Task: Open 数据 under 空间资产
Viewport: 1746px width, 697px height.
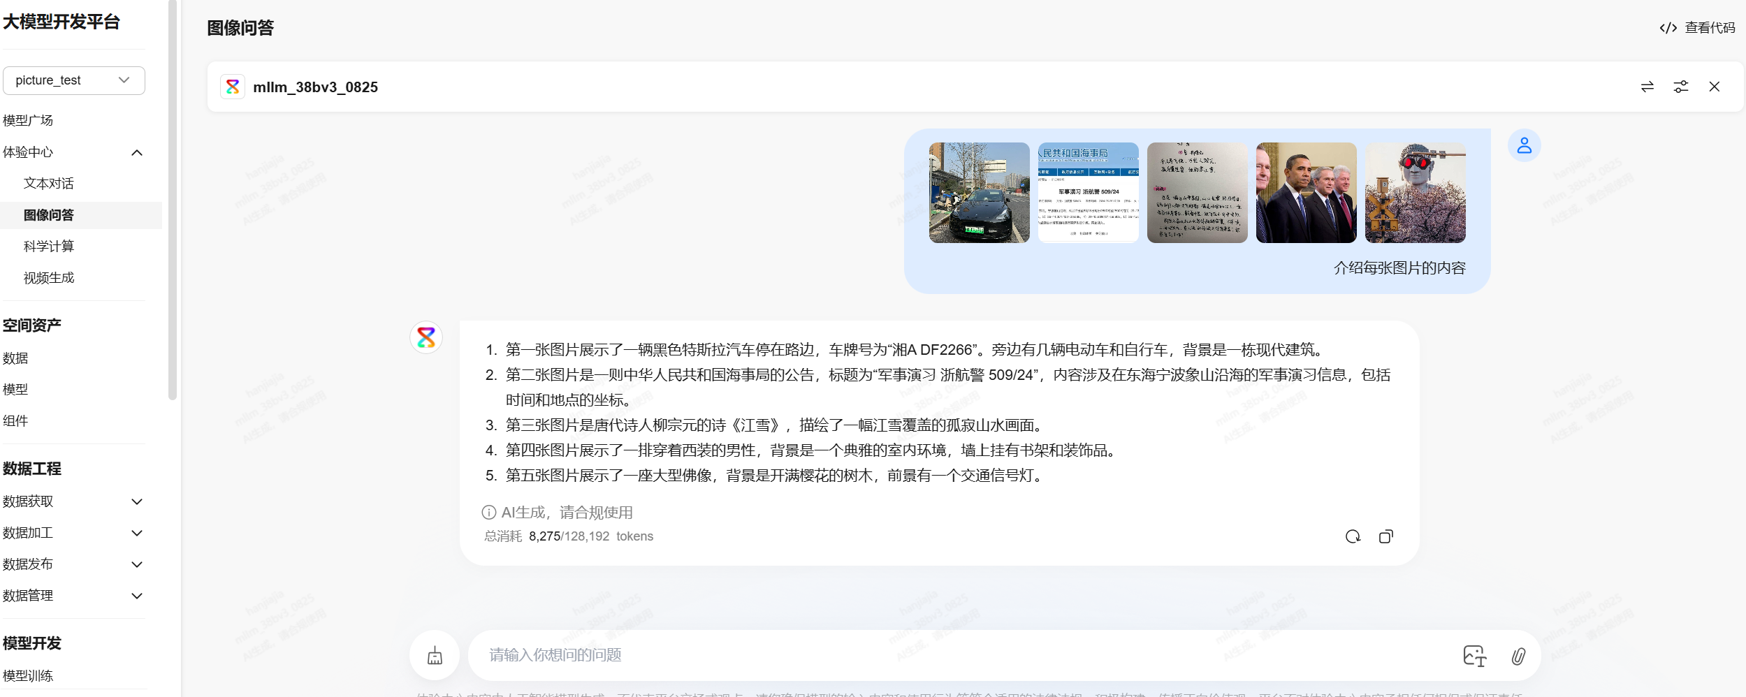Action: (x=15, y=358)
